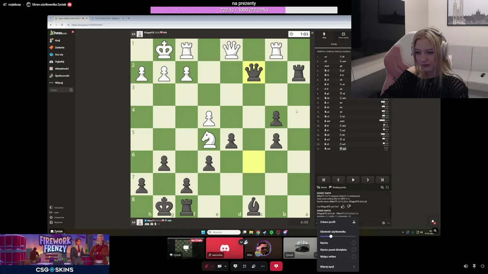The image size is (488, 274).
Task: Toggle the Discord stream fullscreen icon
Action: point(483,266)
